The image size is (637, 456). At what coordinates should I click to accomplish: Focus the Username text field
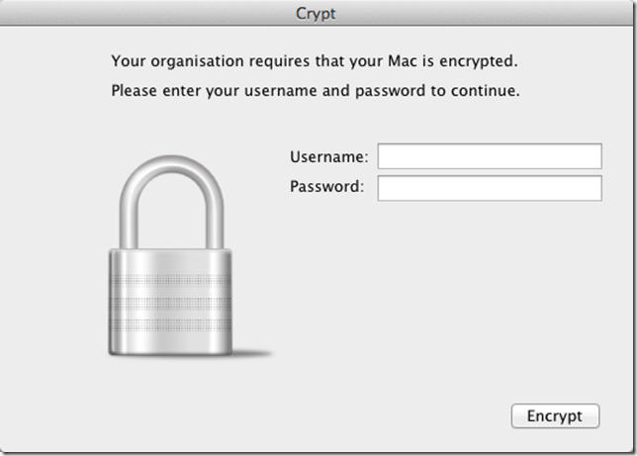(490, 156)
